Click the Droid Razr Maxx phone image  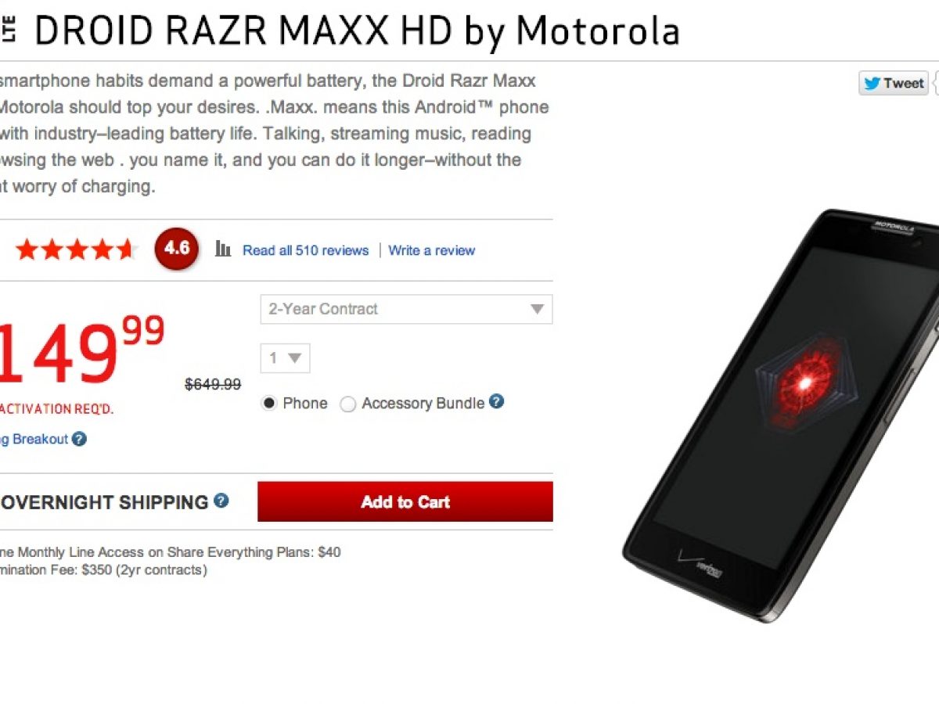(782, 415)
